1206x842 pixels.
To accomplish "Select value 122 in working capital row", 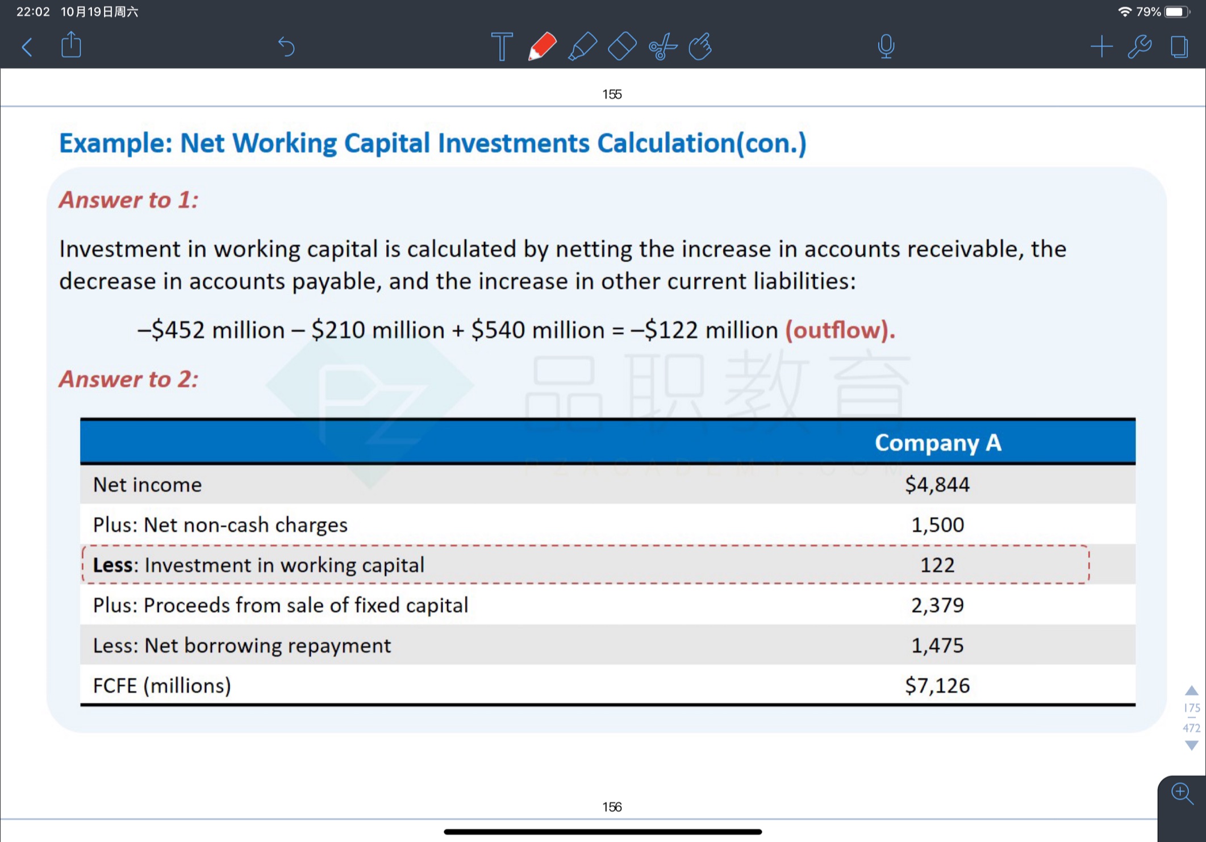I will point(937,564).
